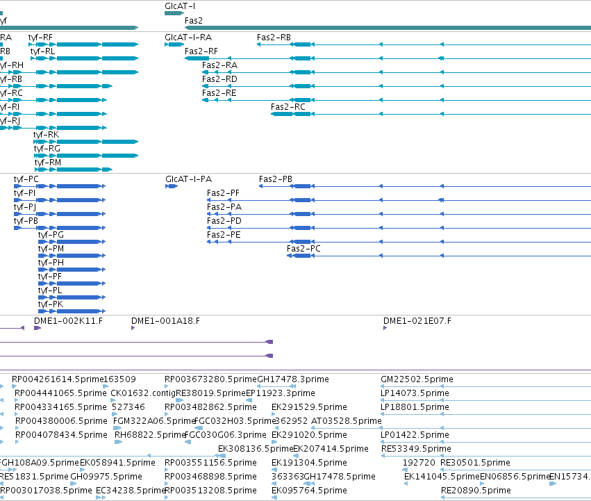
Task: Select protein tyf-PC label
Action: 26,179
